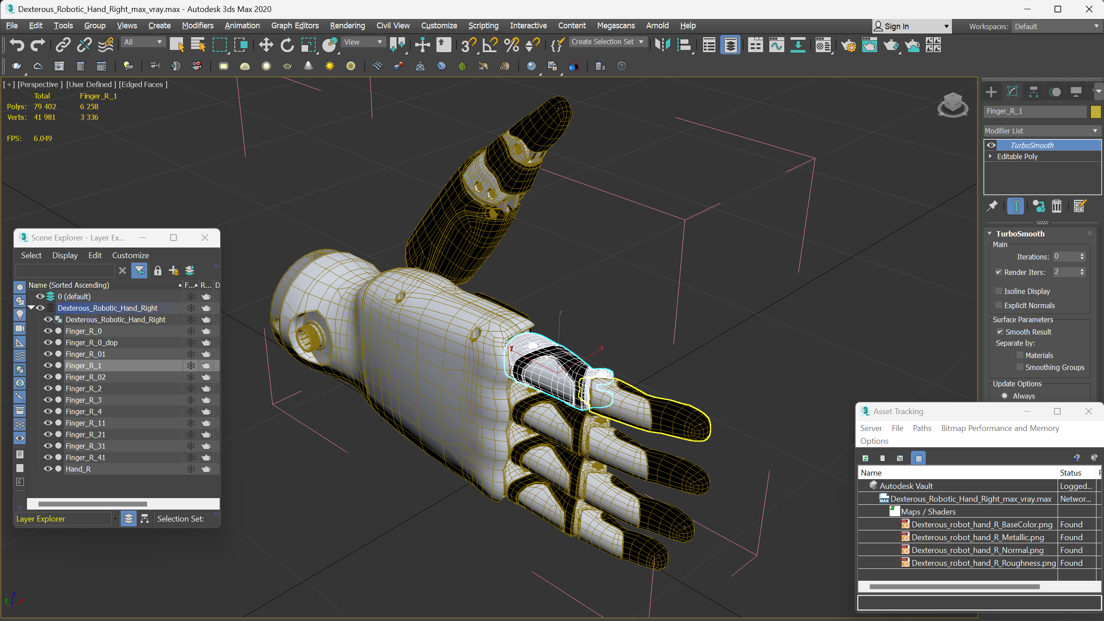Uncheck Render Iters checkbox
Viewport: 1104px width, 621px height.
(x=999, y=272)
